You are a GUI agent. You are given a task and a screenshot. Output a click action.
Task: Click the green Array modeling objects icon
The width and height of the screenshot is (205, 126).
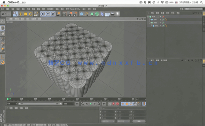tap(97, 14)
